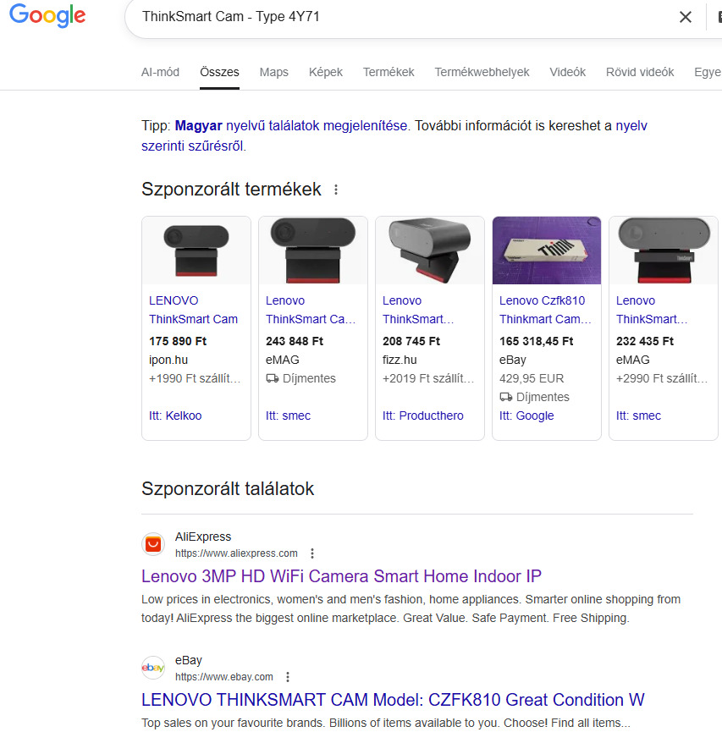Select the Termékek tab
The height and width of the screenshot is (754, 722).
(x=389, y=72)
